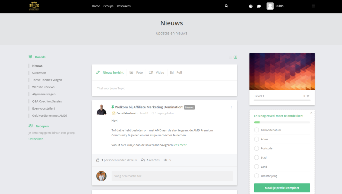Viewport: 342px width, 194px height.
Task: Open the Groups menu item
Action: tap(109, 6)
